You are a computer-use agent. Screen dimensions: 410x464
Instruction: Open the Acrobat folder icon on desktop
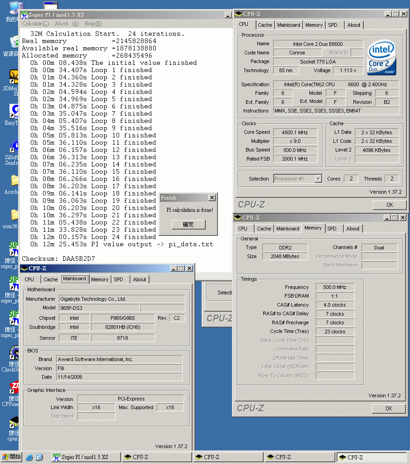[14, 180]
